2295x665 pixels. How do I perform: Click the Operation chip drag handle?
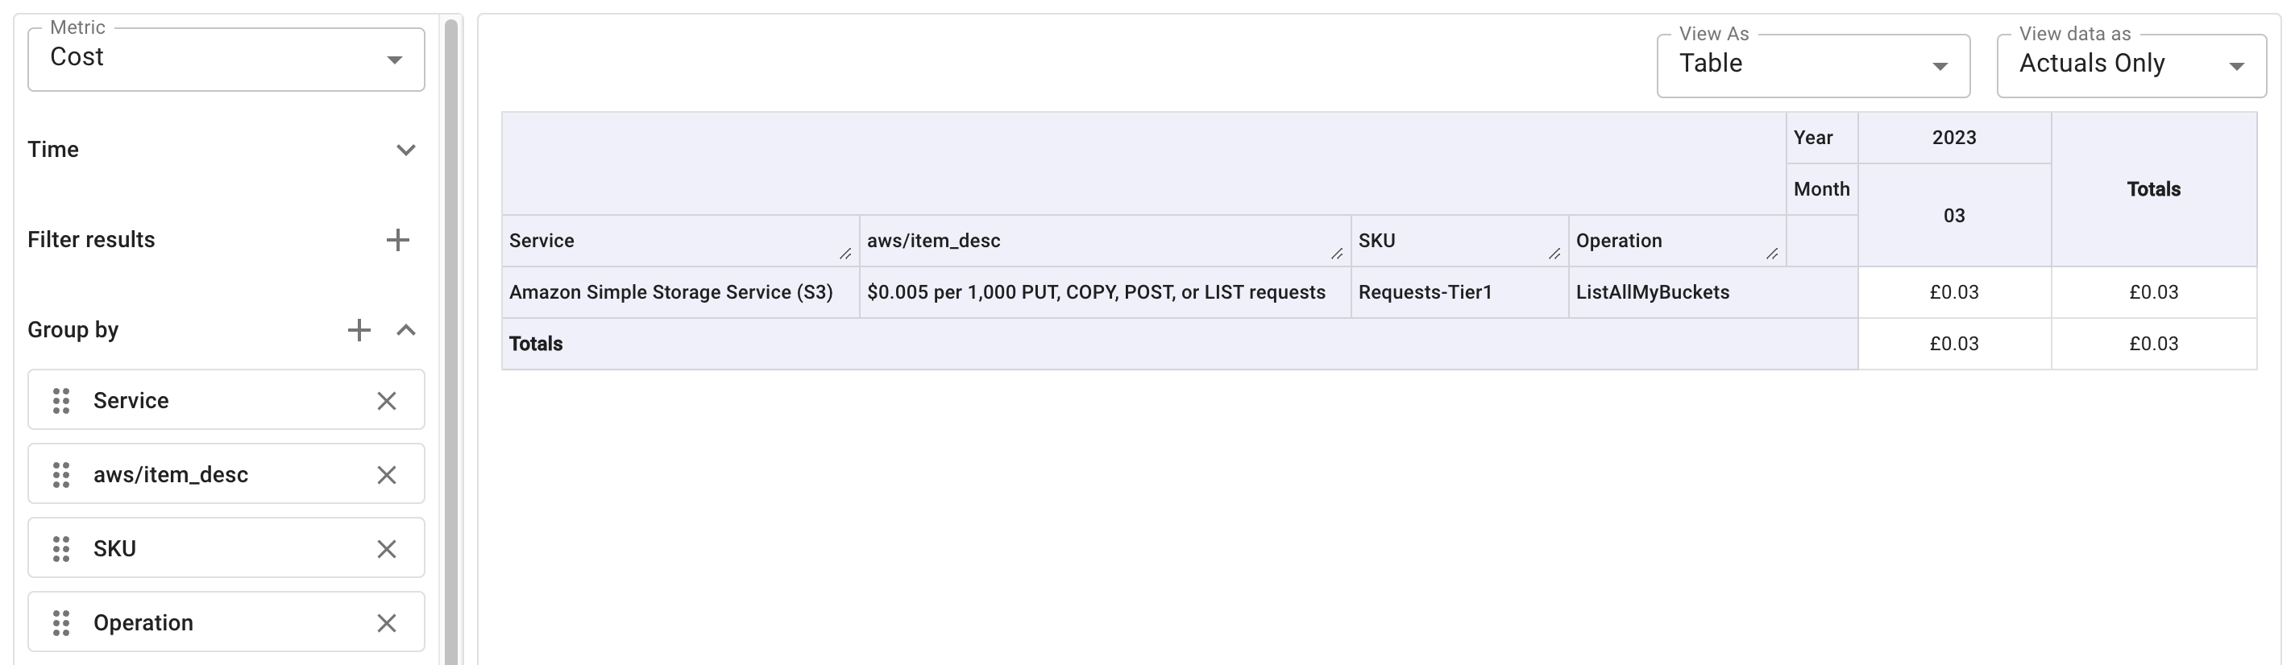pos(61,622)
